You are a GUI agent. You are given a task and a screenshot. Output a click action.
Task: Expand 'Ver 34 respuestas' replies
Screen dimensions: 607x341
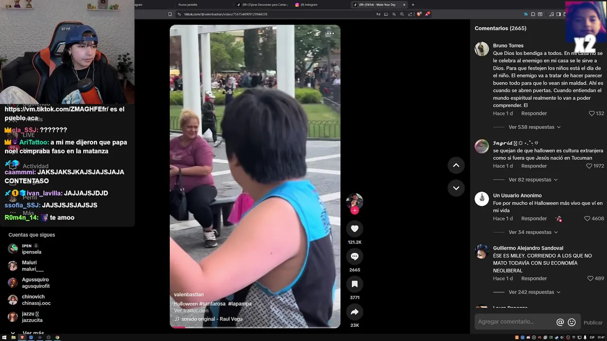[533, 232]
